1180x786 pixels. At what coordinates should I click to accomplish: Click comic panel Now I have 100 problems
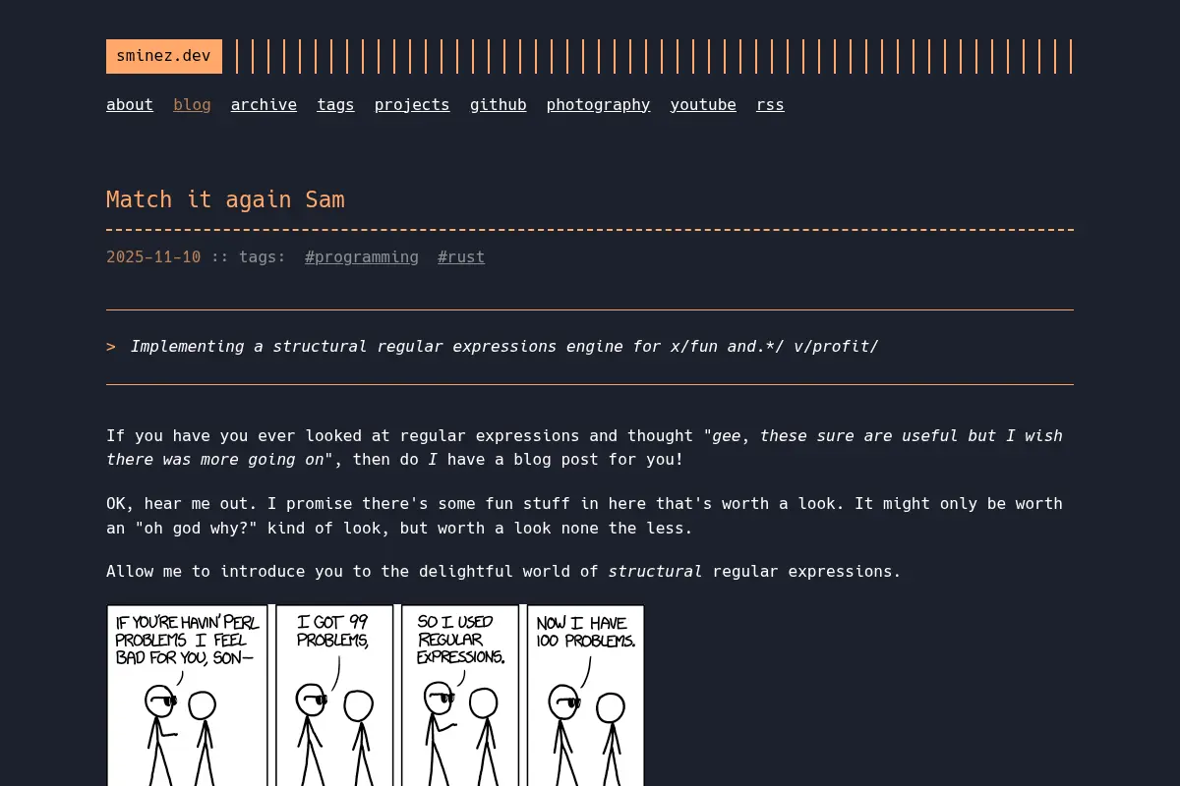pos(586,695)
